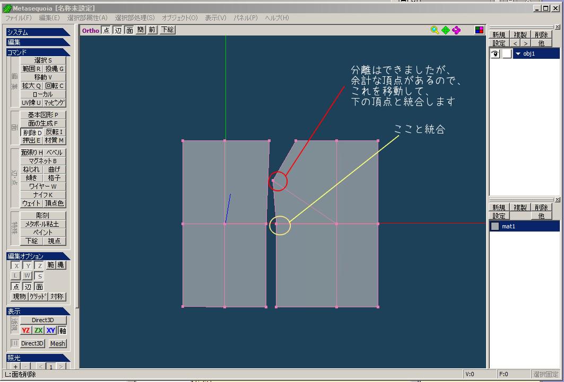Choose the 材質 M material command
Screen dimensions: 564x382
[x=54, y=140]
